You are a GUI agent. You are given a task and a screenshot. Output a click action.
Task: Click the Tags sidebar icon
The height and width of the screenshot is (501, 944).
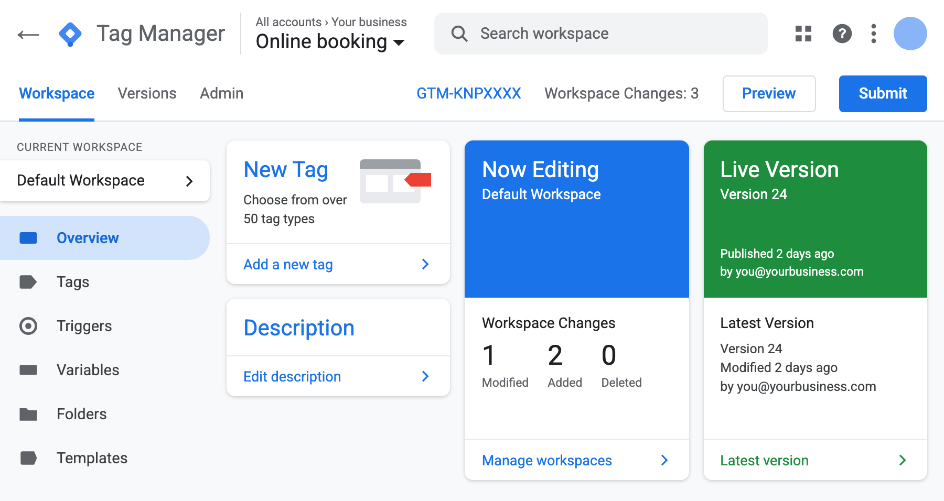point(28,282)
